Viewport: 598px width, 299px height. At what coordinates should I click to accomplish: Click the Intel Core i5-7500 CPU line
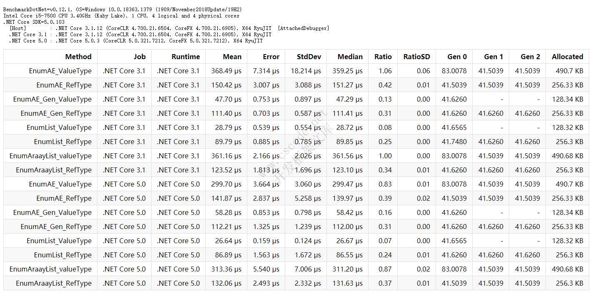point(121,16)
